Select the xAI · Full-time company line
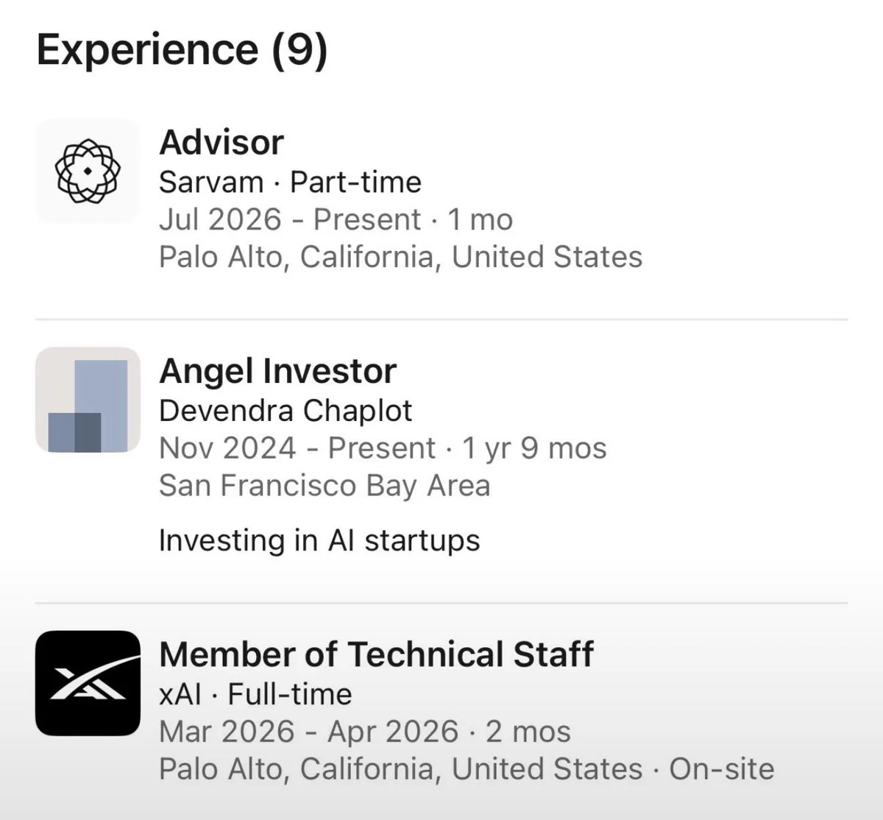Screen dimensions: 883x820 [x=255, y=694]
